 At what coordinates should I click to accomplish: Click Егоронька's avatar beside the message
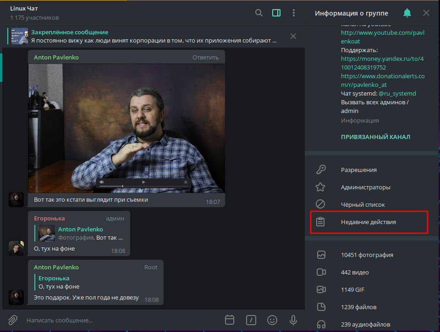tap(16, 248)
